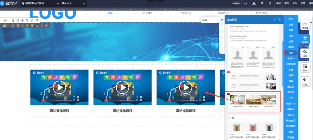Open the 管理 management menu
313x140 pixels.
tap(303, 3)
